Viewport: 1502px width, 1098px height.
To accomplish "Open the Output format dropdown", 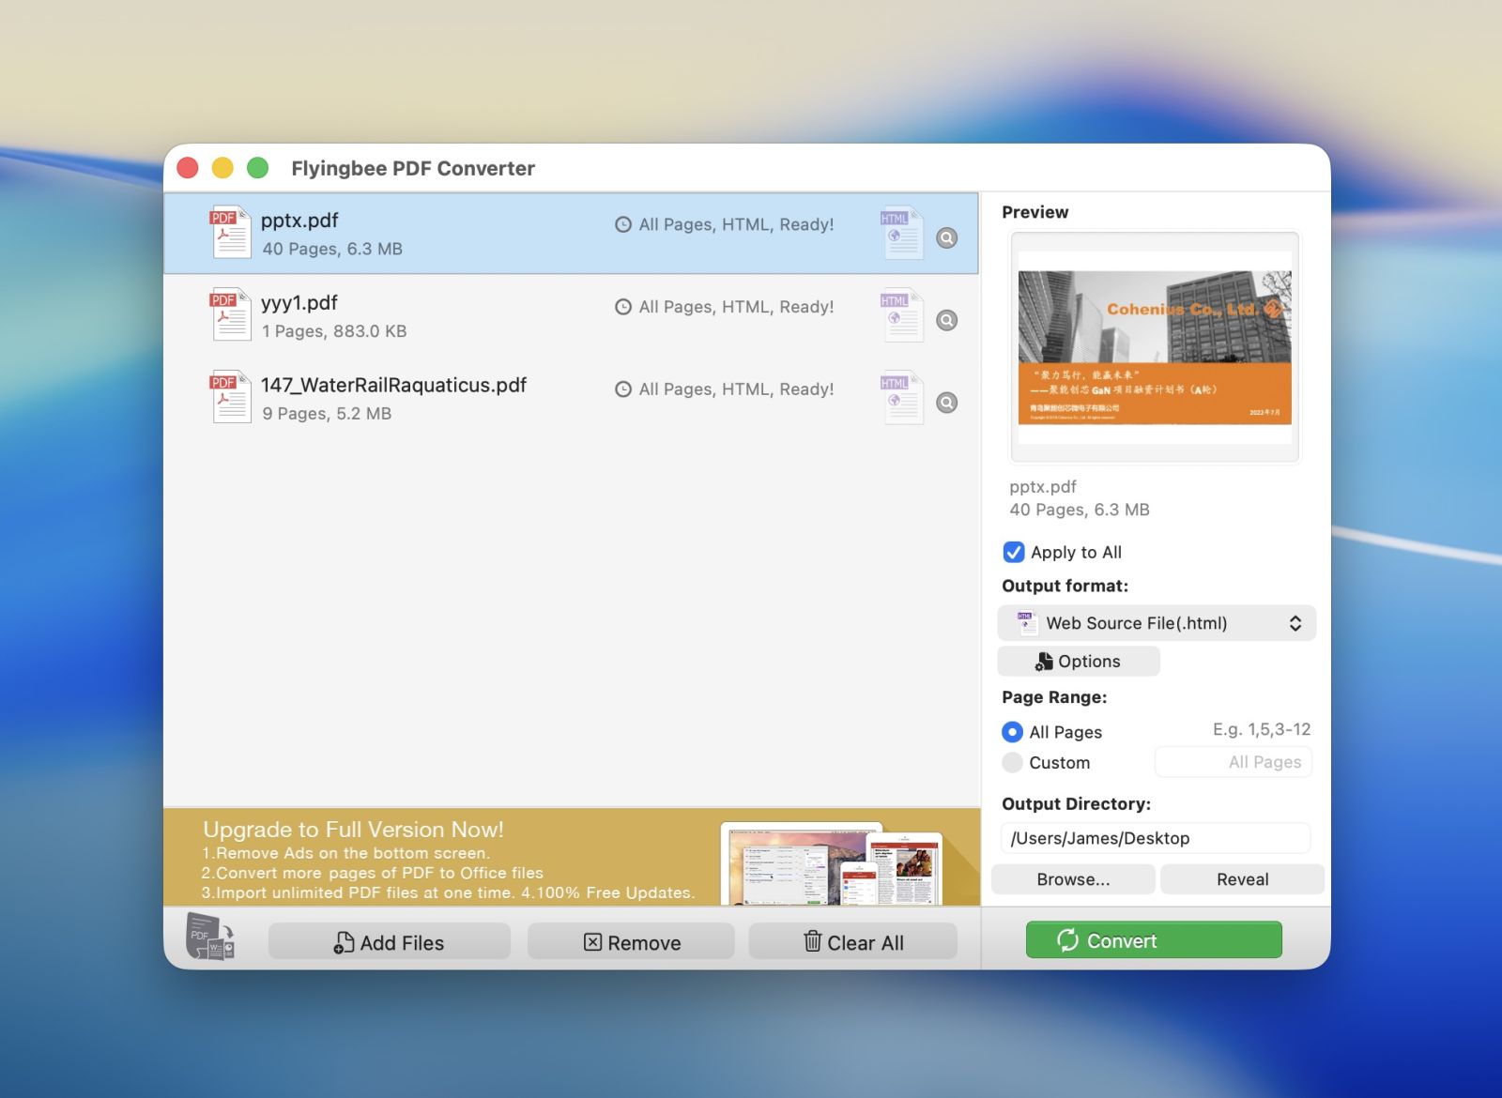I will [x=1157, y=623].
